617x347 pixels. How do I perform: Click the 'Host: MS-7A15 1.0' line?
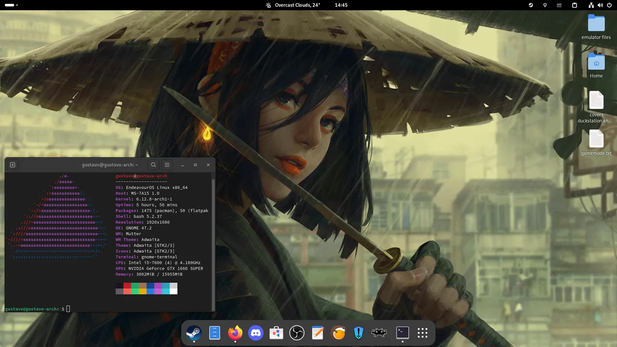(x=137, y=193)
